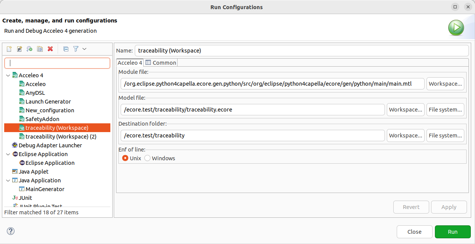Click the Name text field
The width and height of the screenshot is (475, 244).
[301, 51]
